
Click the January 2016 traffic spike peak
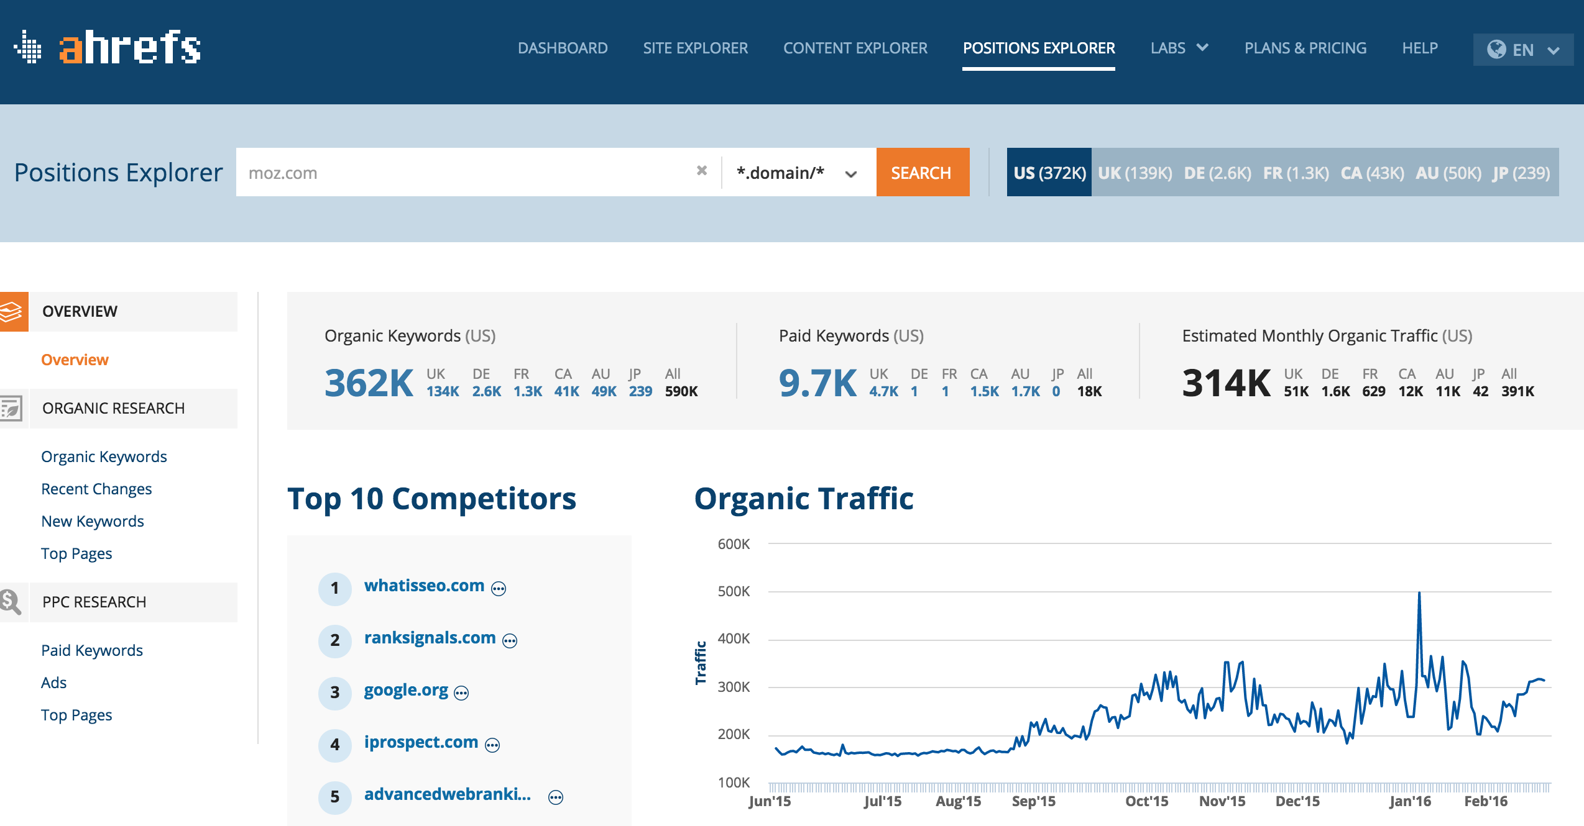pos(1419,593)
